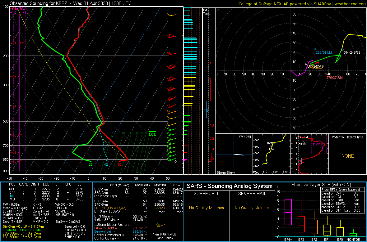Click the 'Prob EF2+ Given Supercell' legend heading
The width and height of the screenshot is (367, 242).
(341, 190)
